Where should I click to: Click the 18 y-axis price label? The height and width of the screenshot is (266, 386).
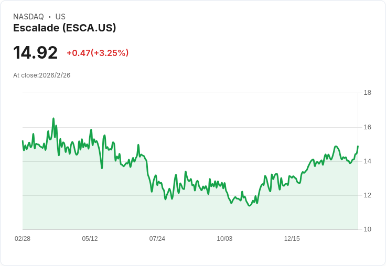coord(368,93)
